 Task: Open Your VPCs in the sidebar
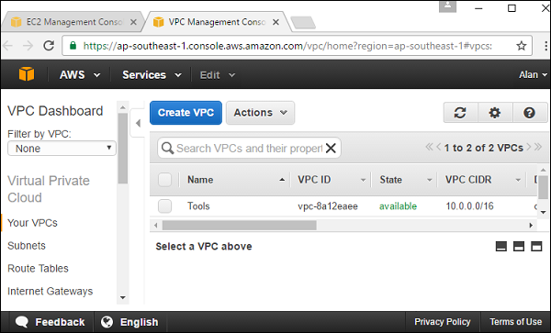(x=32, y=223)
